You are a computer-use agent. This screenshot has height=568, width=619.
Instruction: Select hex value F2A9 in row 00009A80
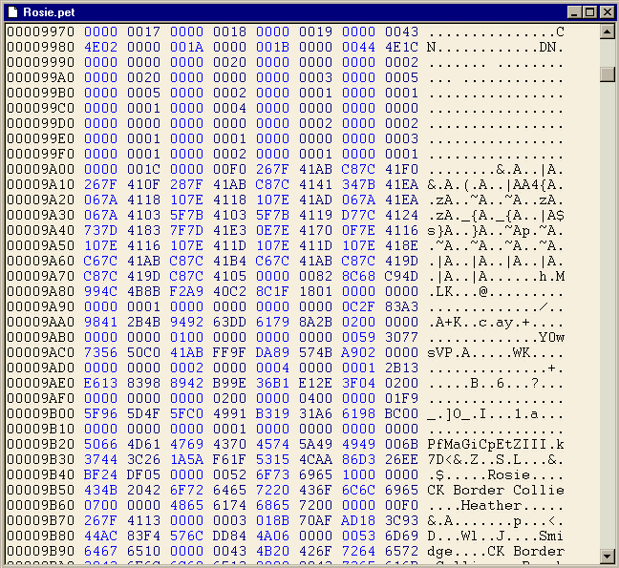tap(186, 292)
